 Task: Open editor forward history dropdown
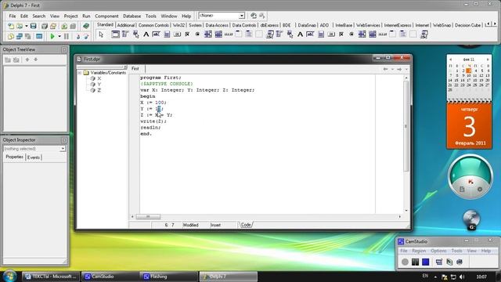click(406, 70)
